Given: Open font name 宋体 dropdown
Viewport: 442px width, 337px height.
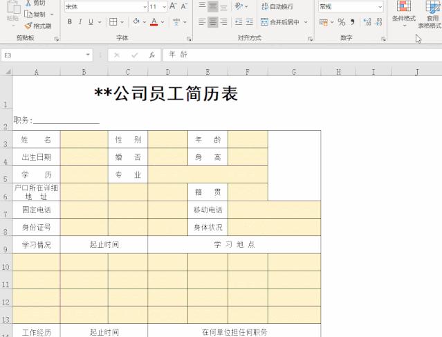Looking at the screenshot, I should 145,6.
